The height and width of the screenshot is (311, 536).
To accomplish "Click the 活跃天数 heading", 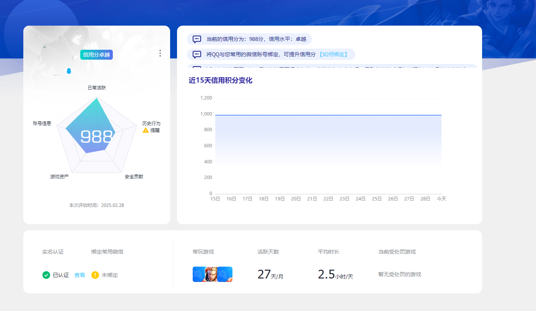I will pos(268,252).
